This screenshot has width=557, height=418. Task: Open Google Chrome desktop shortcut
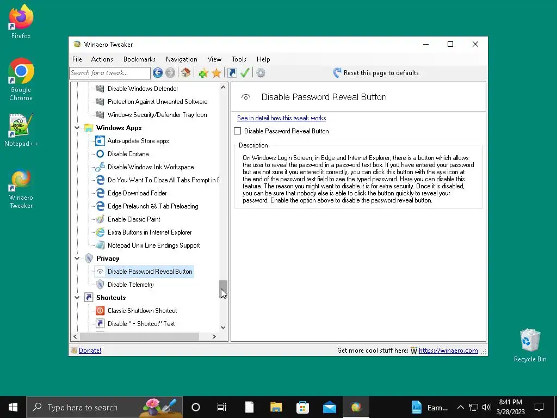coord(21,79)
